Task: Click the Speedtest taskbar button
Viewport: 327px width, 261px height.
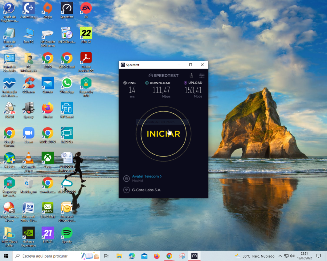Action: (195, 256)
